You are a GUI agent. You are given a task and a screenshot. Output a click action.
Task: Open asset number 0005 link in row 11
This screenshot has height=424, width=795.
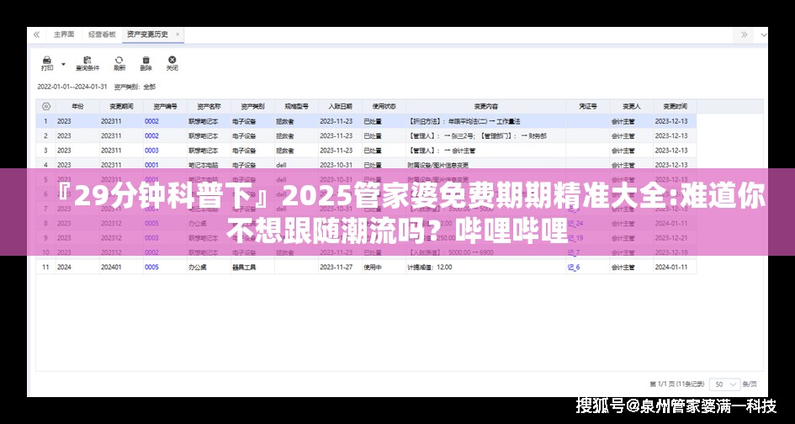(151, 267)
